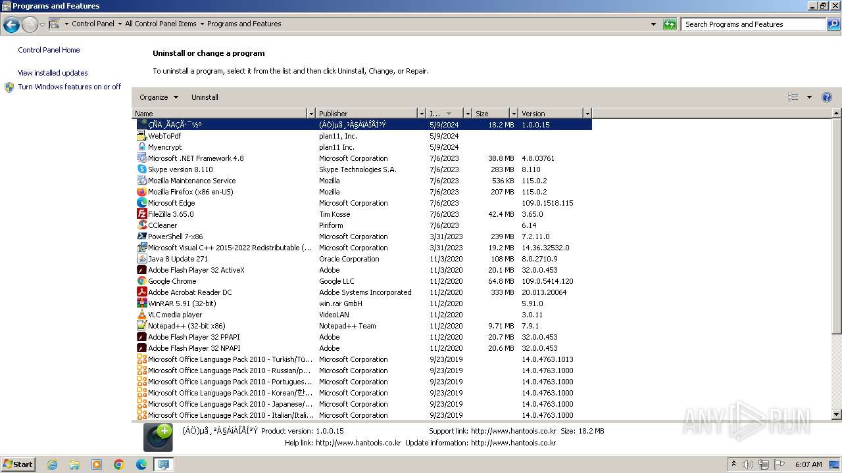Click the WinRAR 5.91 icon
Screen dimensions: 842x473
[x=141, y=304]
